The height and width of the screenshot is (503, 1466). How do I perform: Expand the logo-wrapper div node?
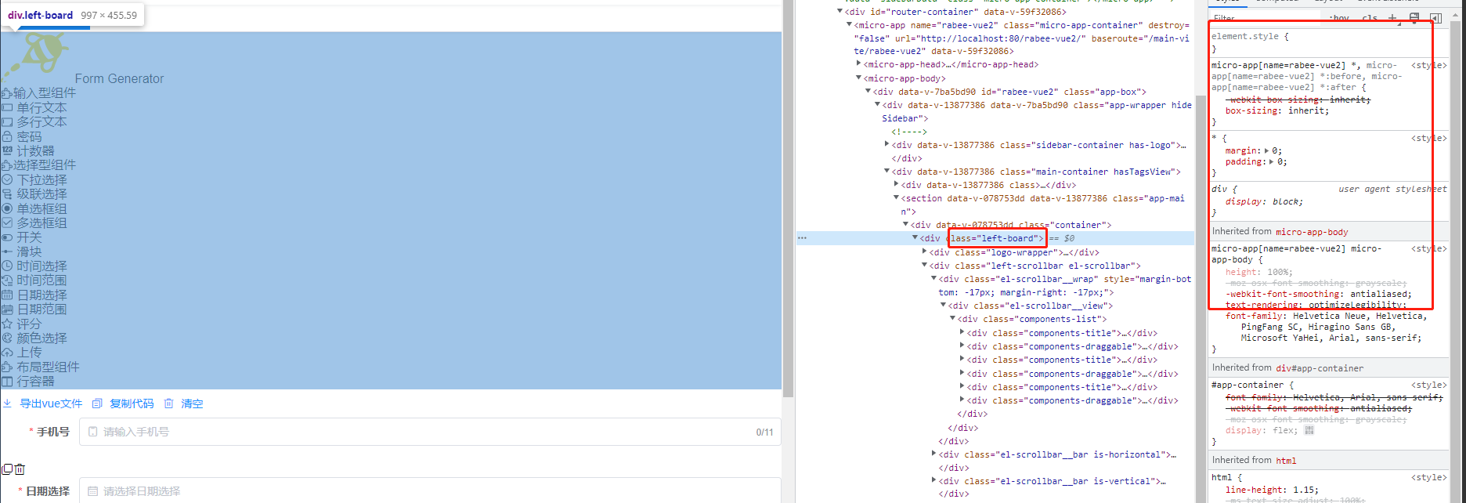(924, 252)
